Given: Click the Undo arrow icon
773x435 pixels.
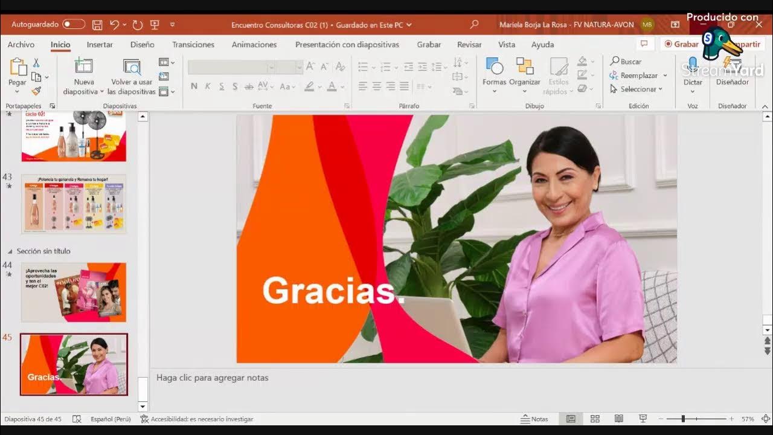Looking at the screenshot, I should [x=114, y=25].
